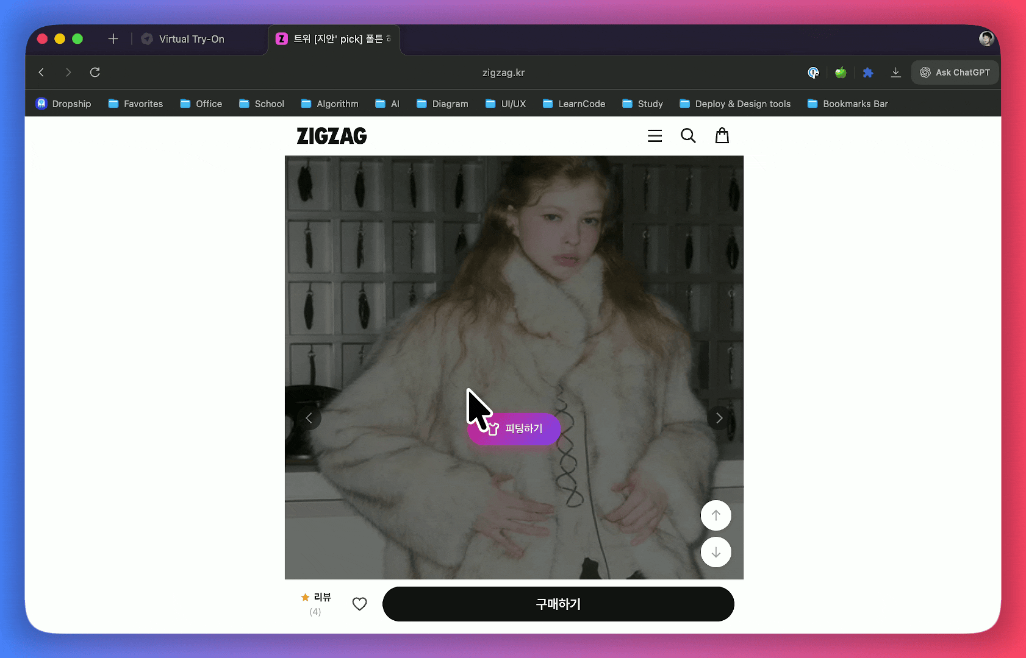Image resolution: width=1026 pixels, height=658 pixels.
Task: Select the ZIGZAG product tab
Action: (x=334, y=39)
